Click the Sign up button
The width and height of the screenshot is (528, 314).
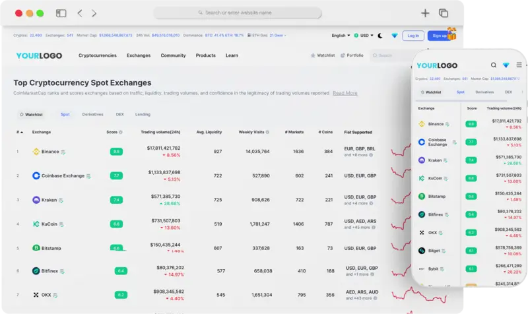pos(440,36)
